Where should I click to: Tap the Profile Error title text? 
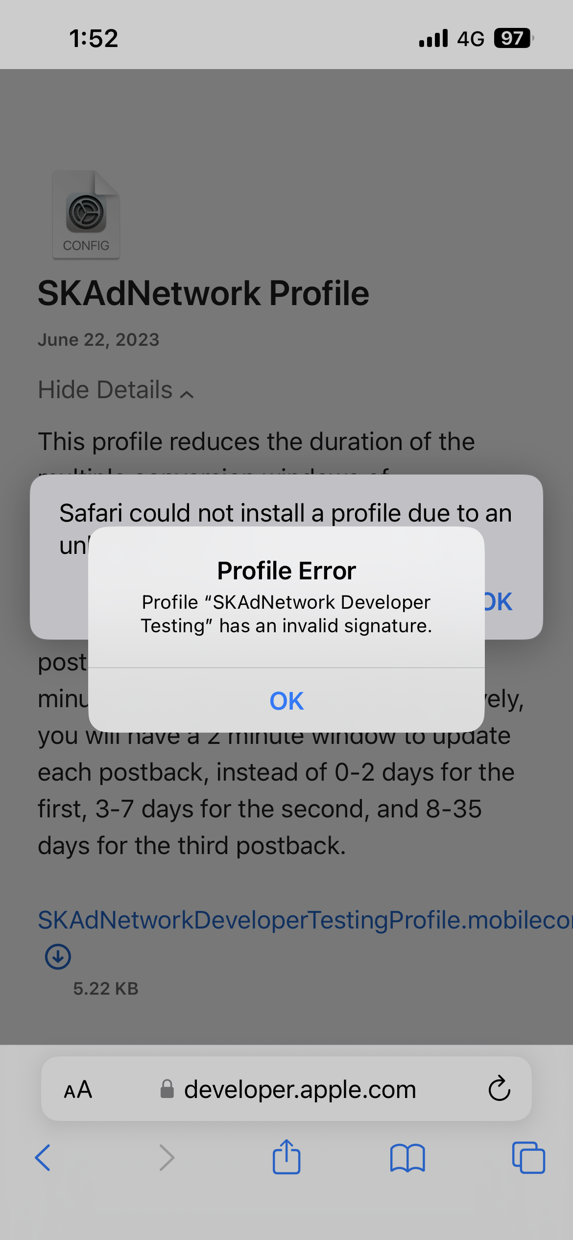point(286,571)
